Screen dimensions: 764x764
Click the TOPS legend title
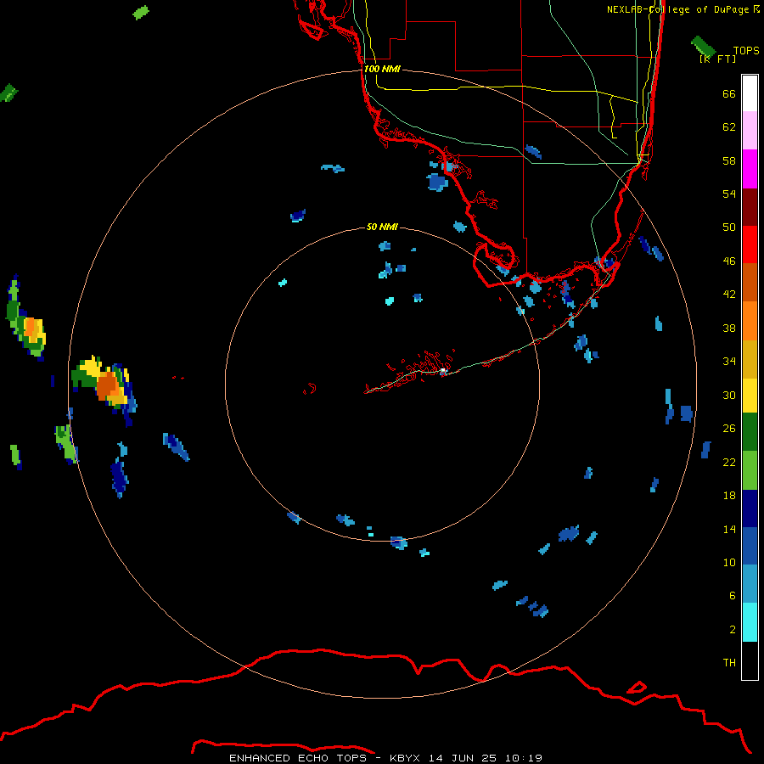tap(746, 51)
